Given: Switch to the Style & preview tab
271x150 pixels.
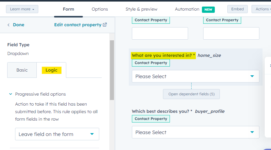Looking at the screenshot, I should coord(141,9).
